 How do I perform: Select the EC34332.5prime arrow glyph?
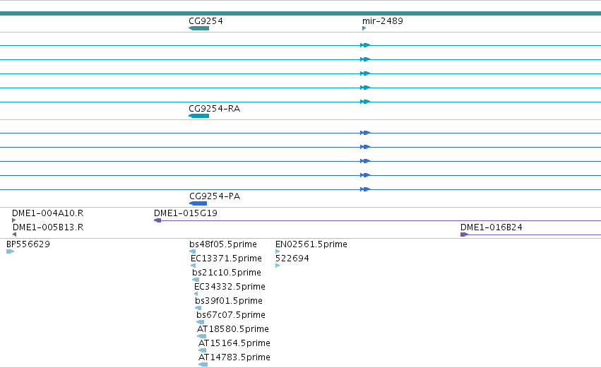coord(196,294)
